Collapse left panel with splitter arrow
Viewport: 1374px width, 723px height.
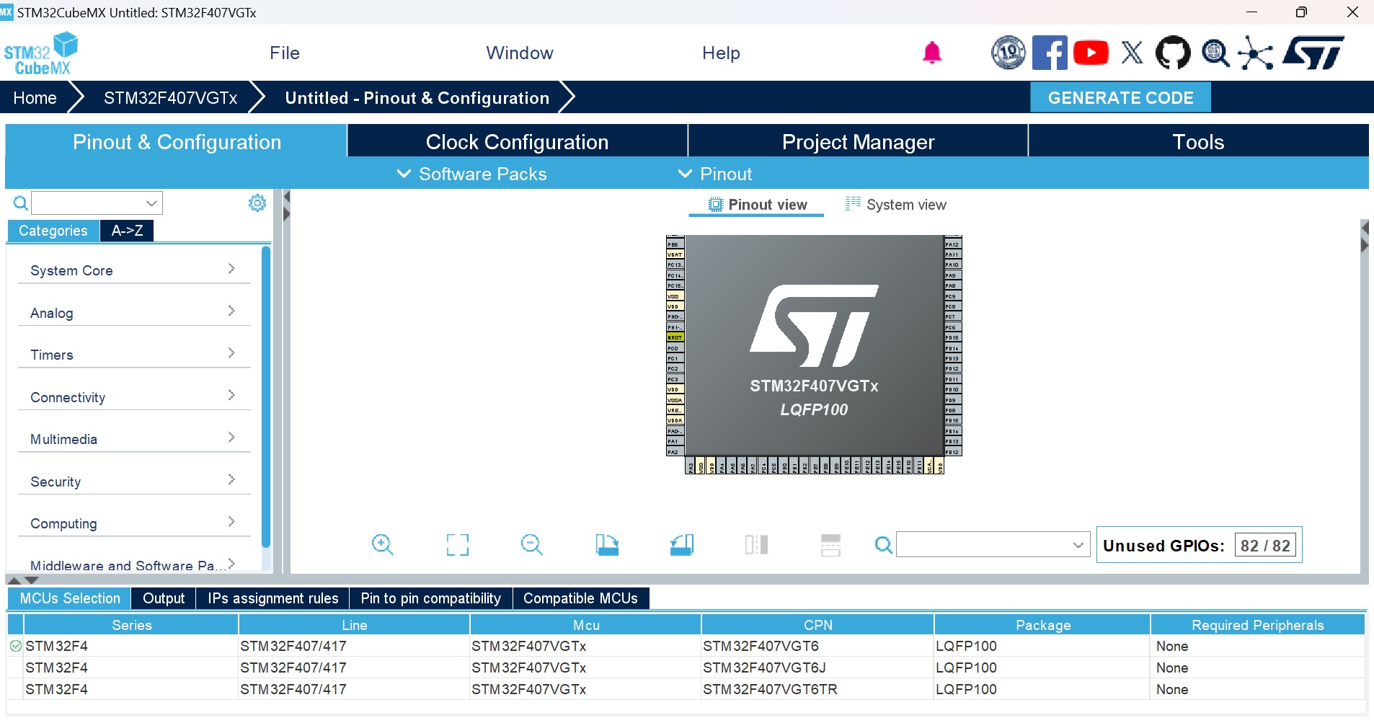[286, 196]
